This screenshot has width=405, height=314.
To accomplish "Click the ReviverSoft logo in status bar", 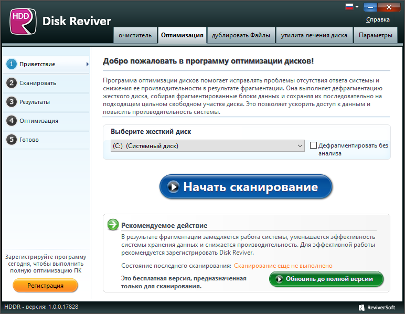I will [377, 307].
